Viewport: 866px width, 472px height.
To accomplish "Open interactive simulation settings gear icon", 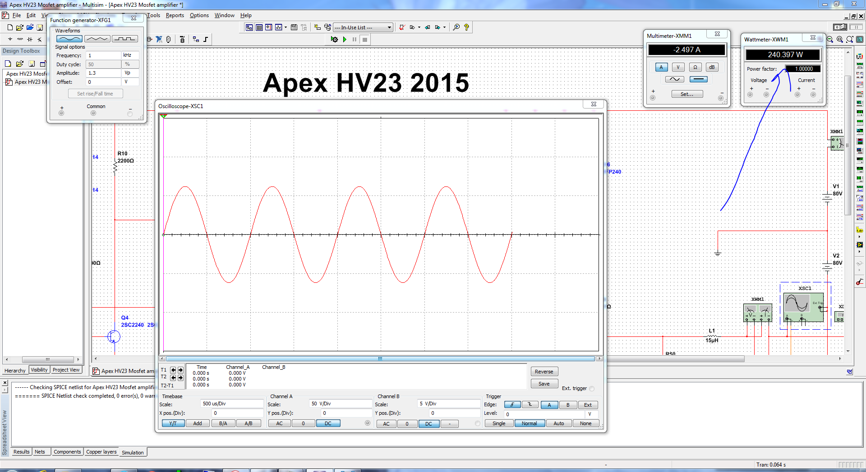I will [x=334, y=40].
